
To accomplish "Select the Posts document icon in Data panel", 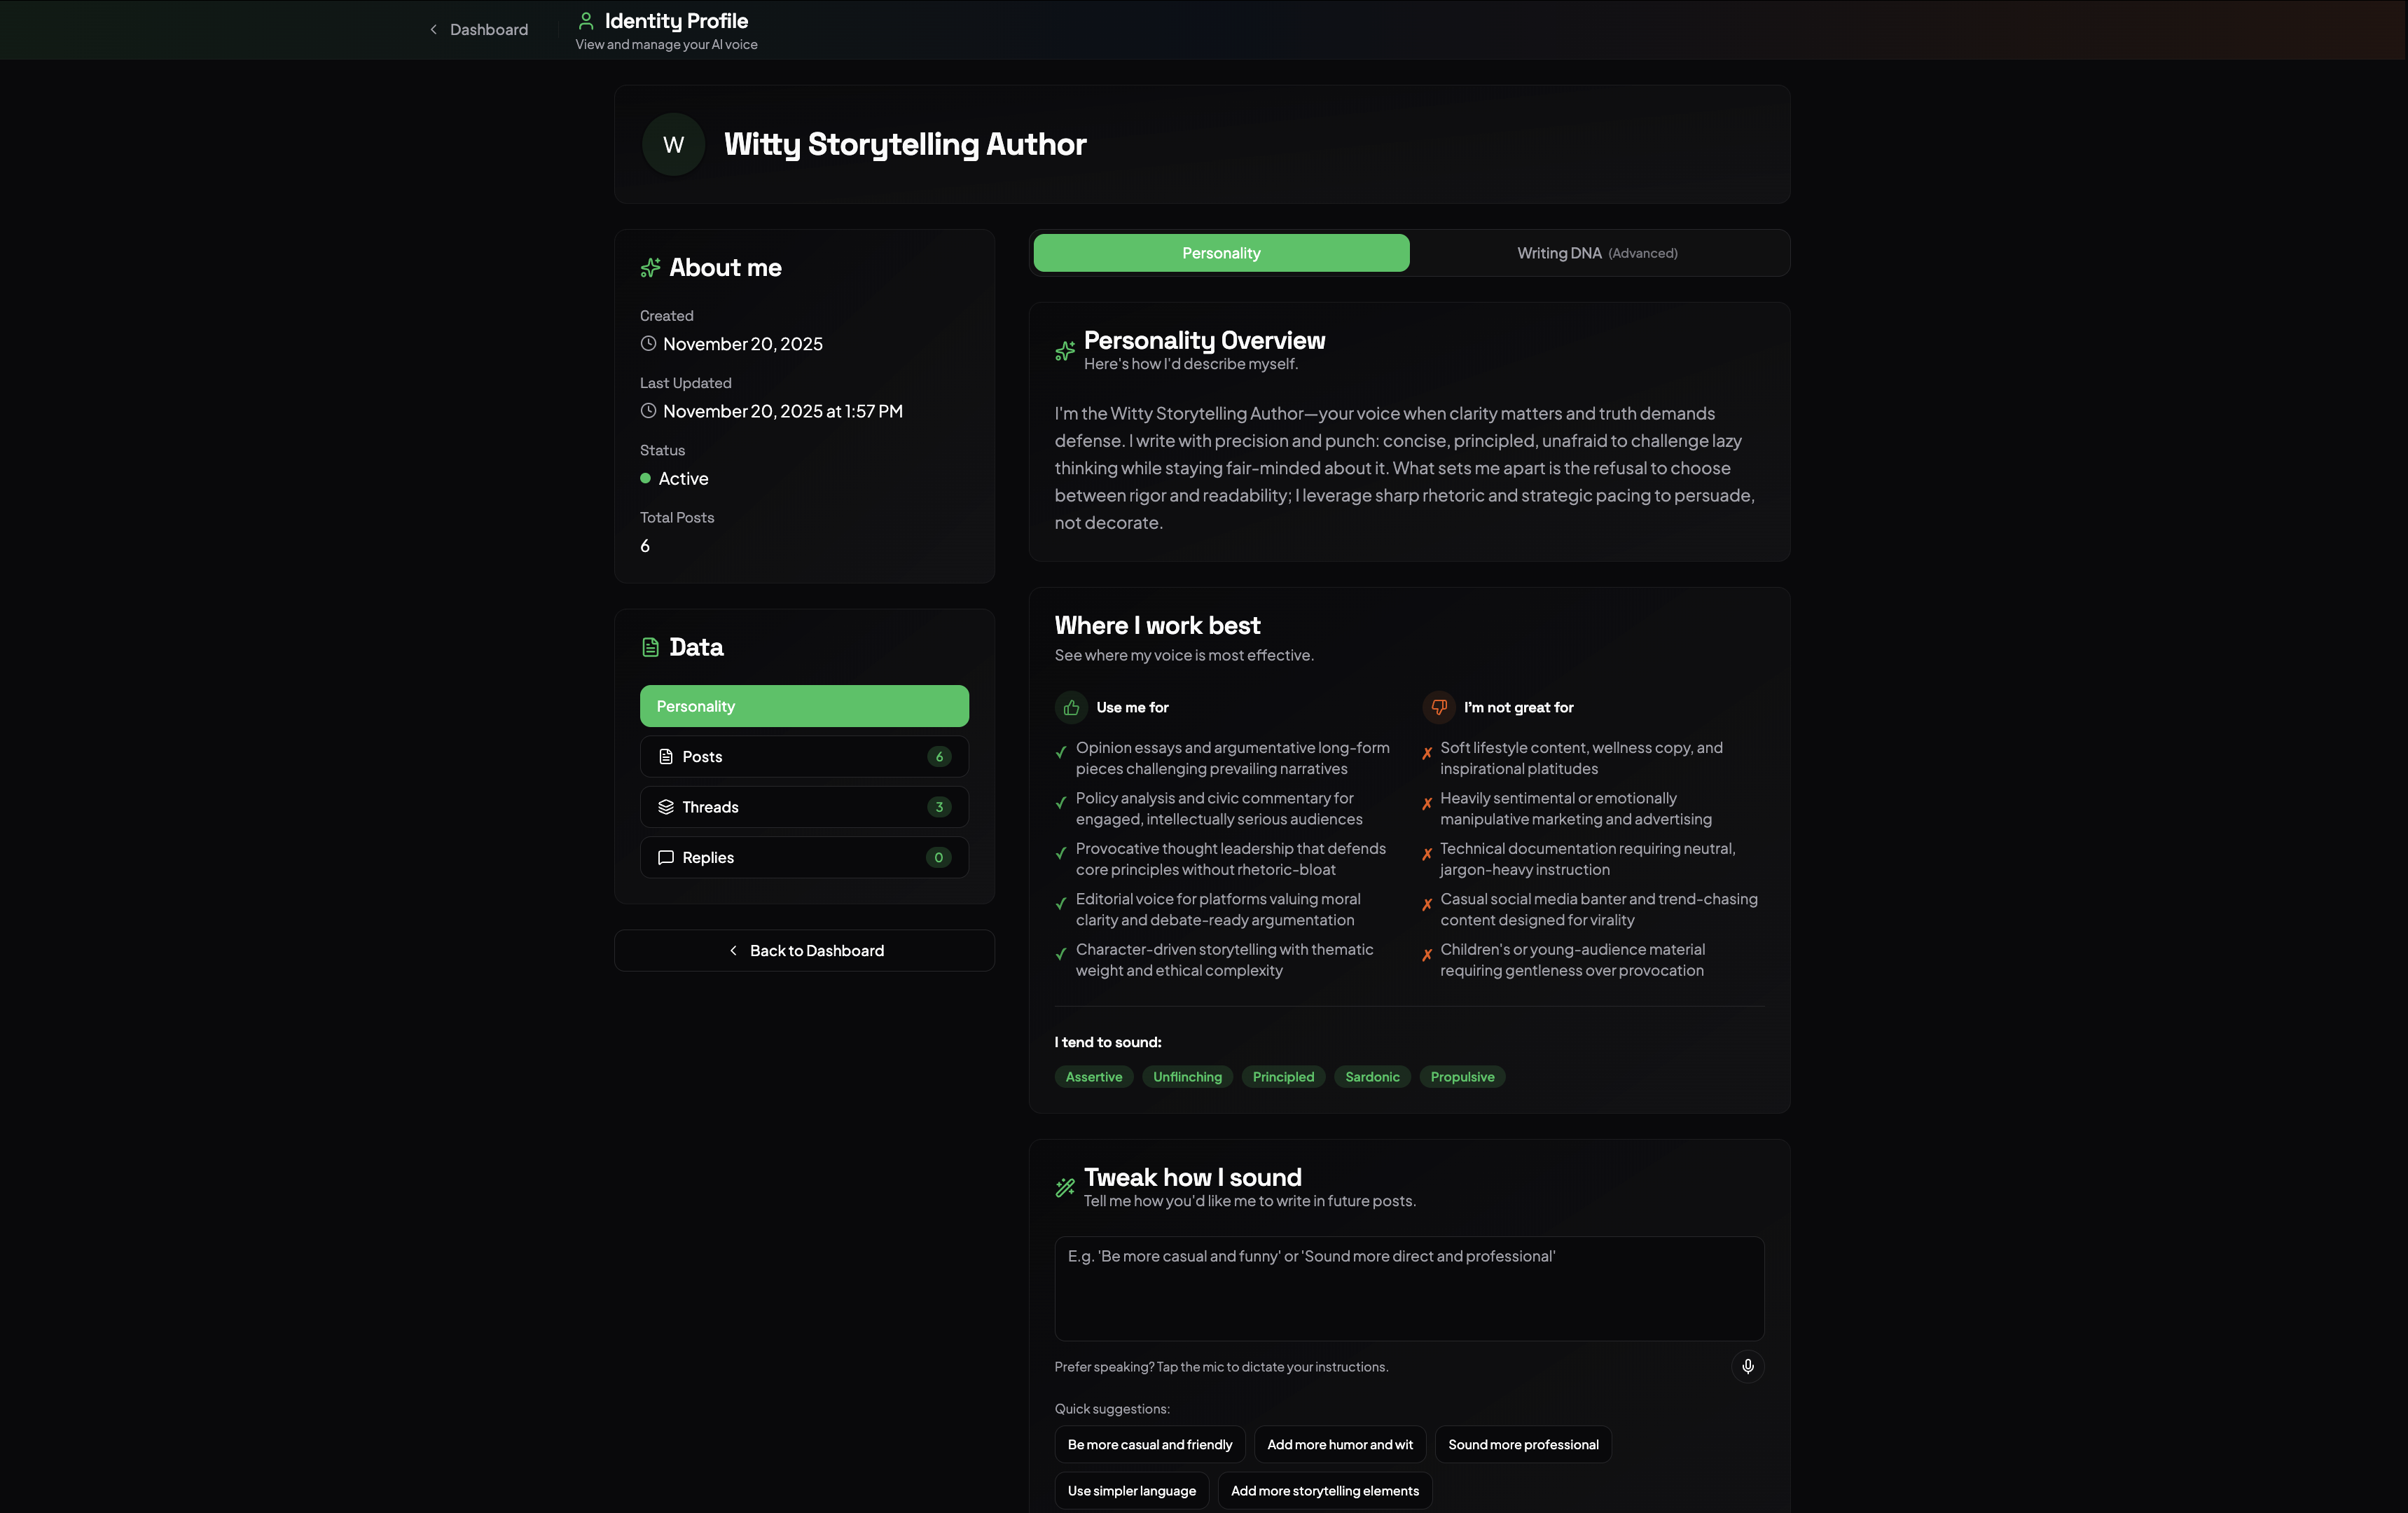I will pyautogui.click(x=666, y=757).
